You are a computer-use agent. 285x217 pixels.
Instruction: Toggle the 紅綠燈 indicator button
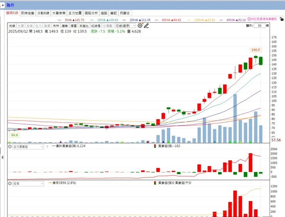(96, 26)
